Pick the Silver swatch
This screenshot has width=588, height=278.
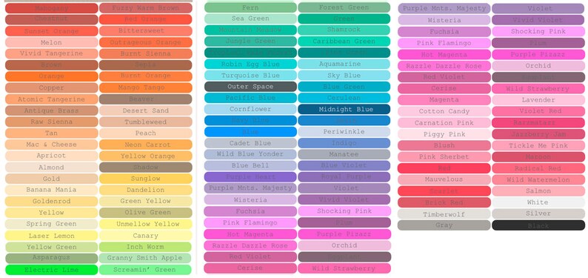click(538, 214)
